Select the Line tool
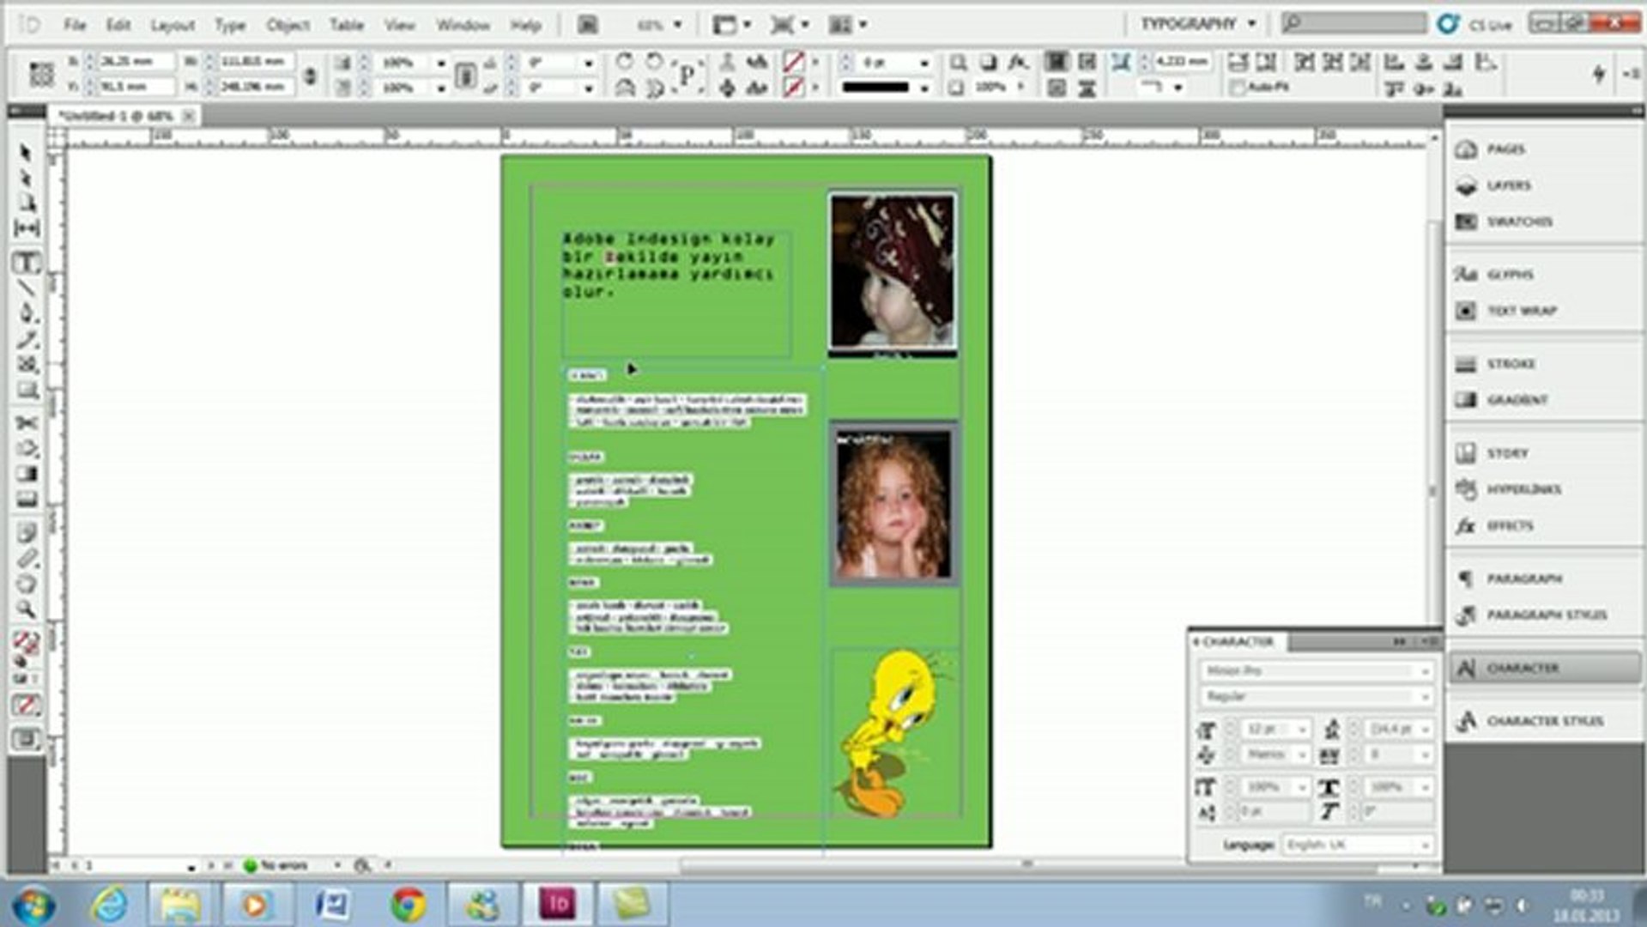1647x927 pixels. click(27, 288)
